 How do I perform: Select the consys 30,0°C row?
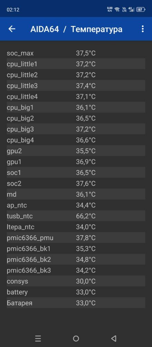pos(76,281)
